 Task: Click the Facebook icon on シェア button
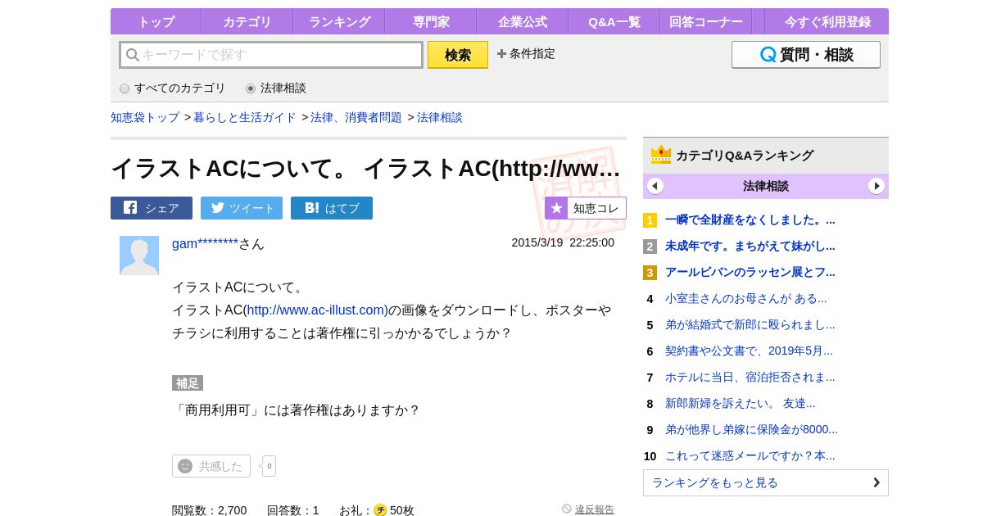130,208
